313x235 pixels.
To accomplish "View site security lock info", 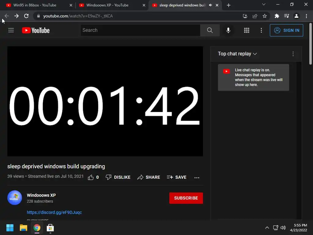I will 39,16.
